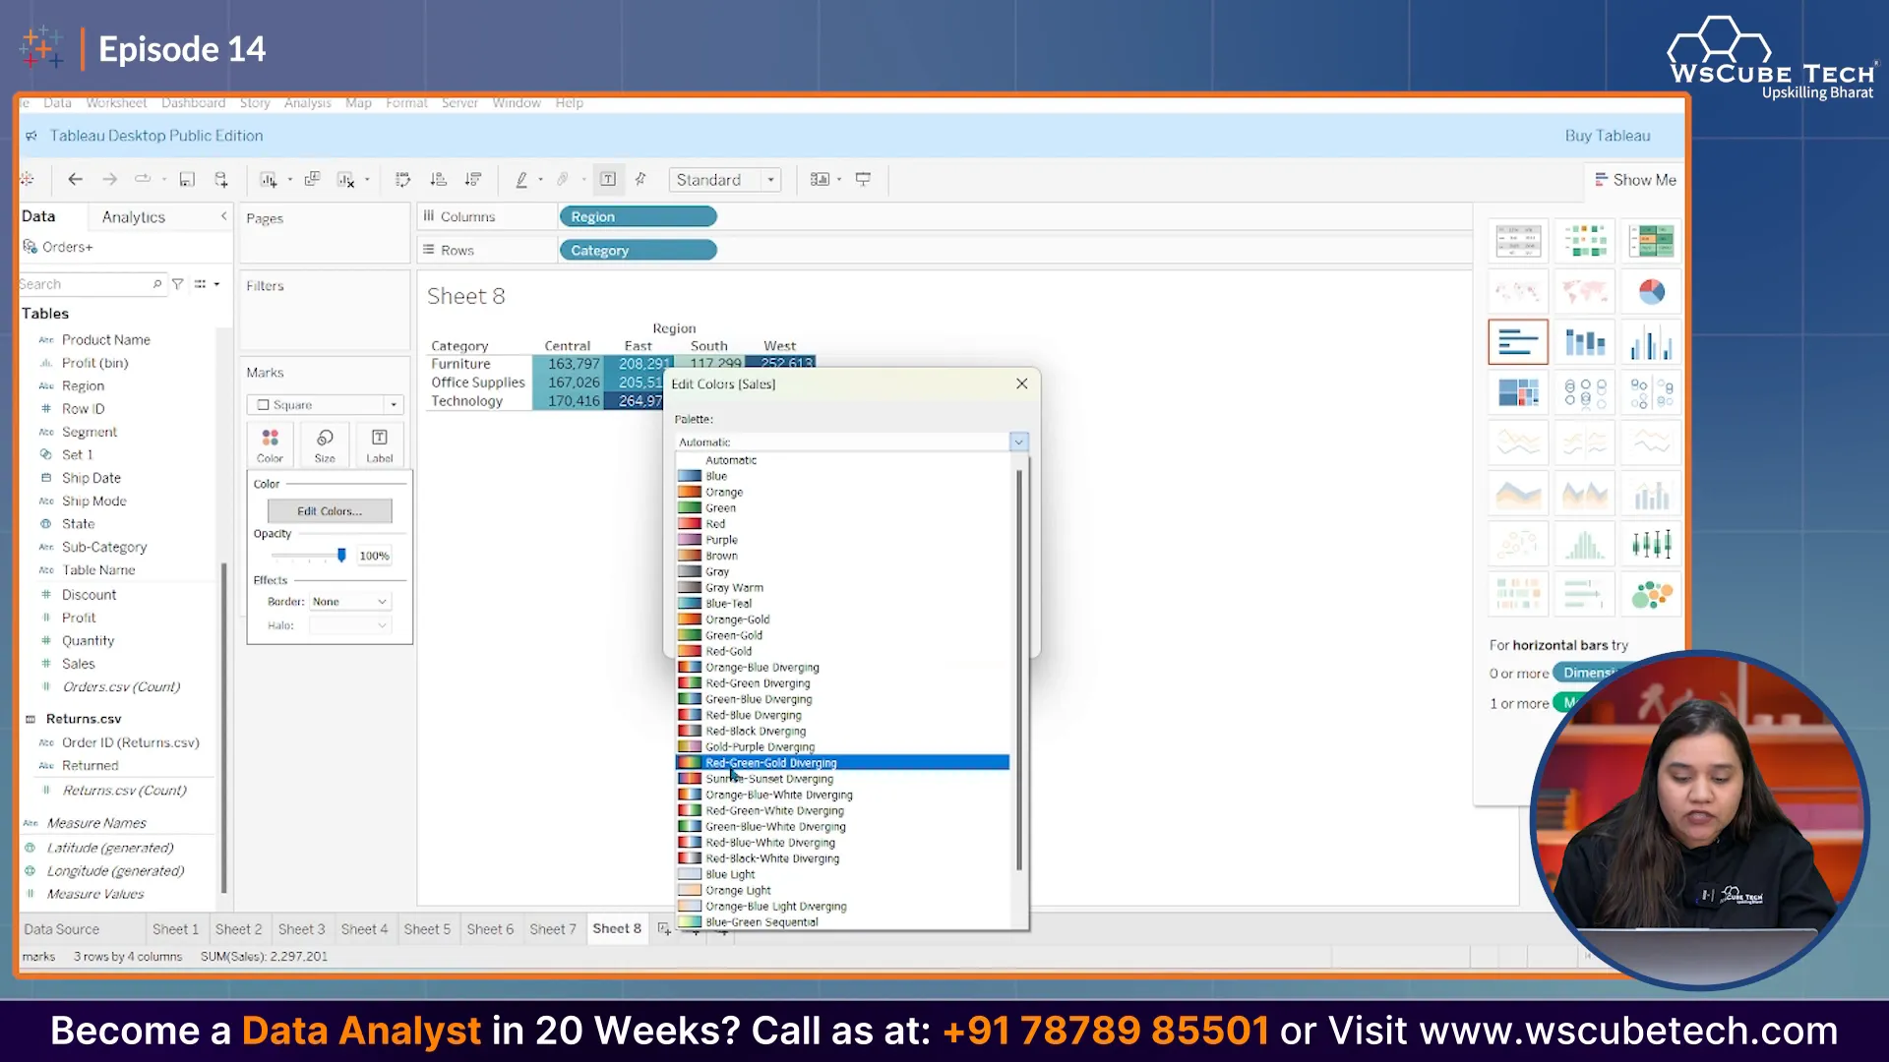
Task: Select the text table thumbnail in Show Me
Action: [1518, 241]
